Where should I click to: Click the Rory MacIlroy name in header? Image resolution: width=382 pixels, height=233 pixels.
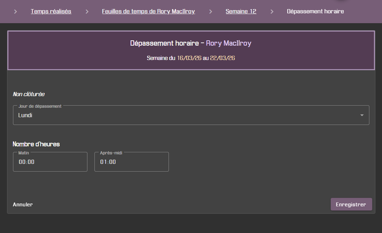(x=229, y=44)
